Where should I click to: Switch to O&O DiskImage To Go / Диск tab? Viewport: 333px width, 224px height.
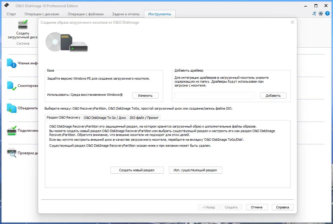coord(105,118)
